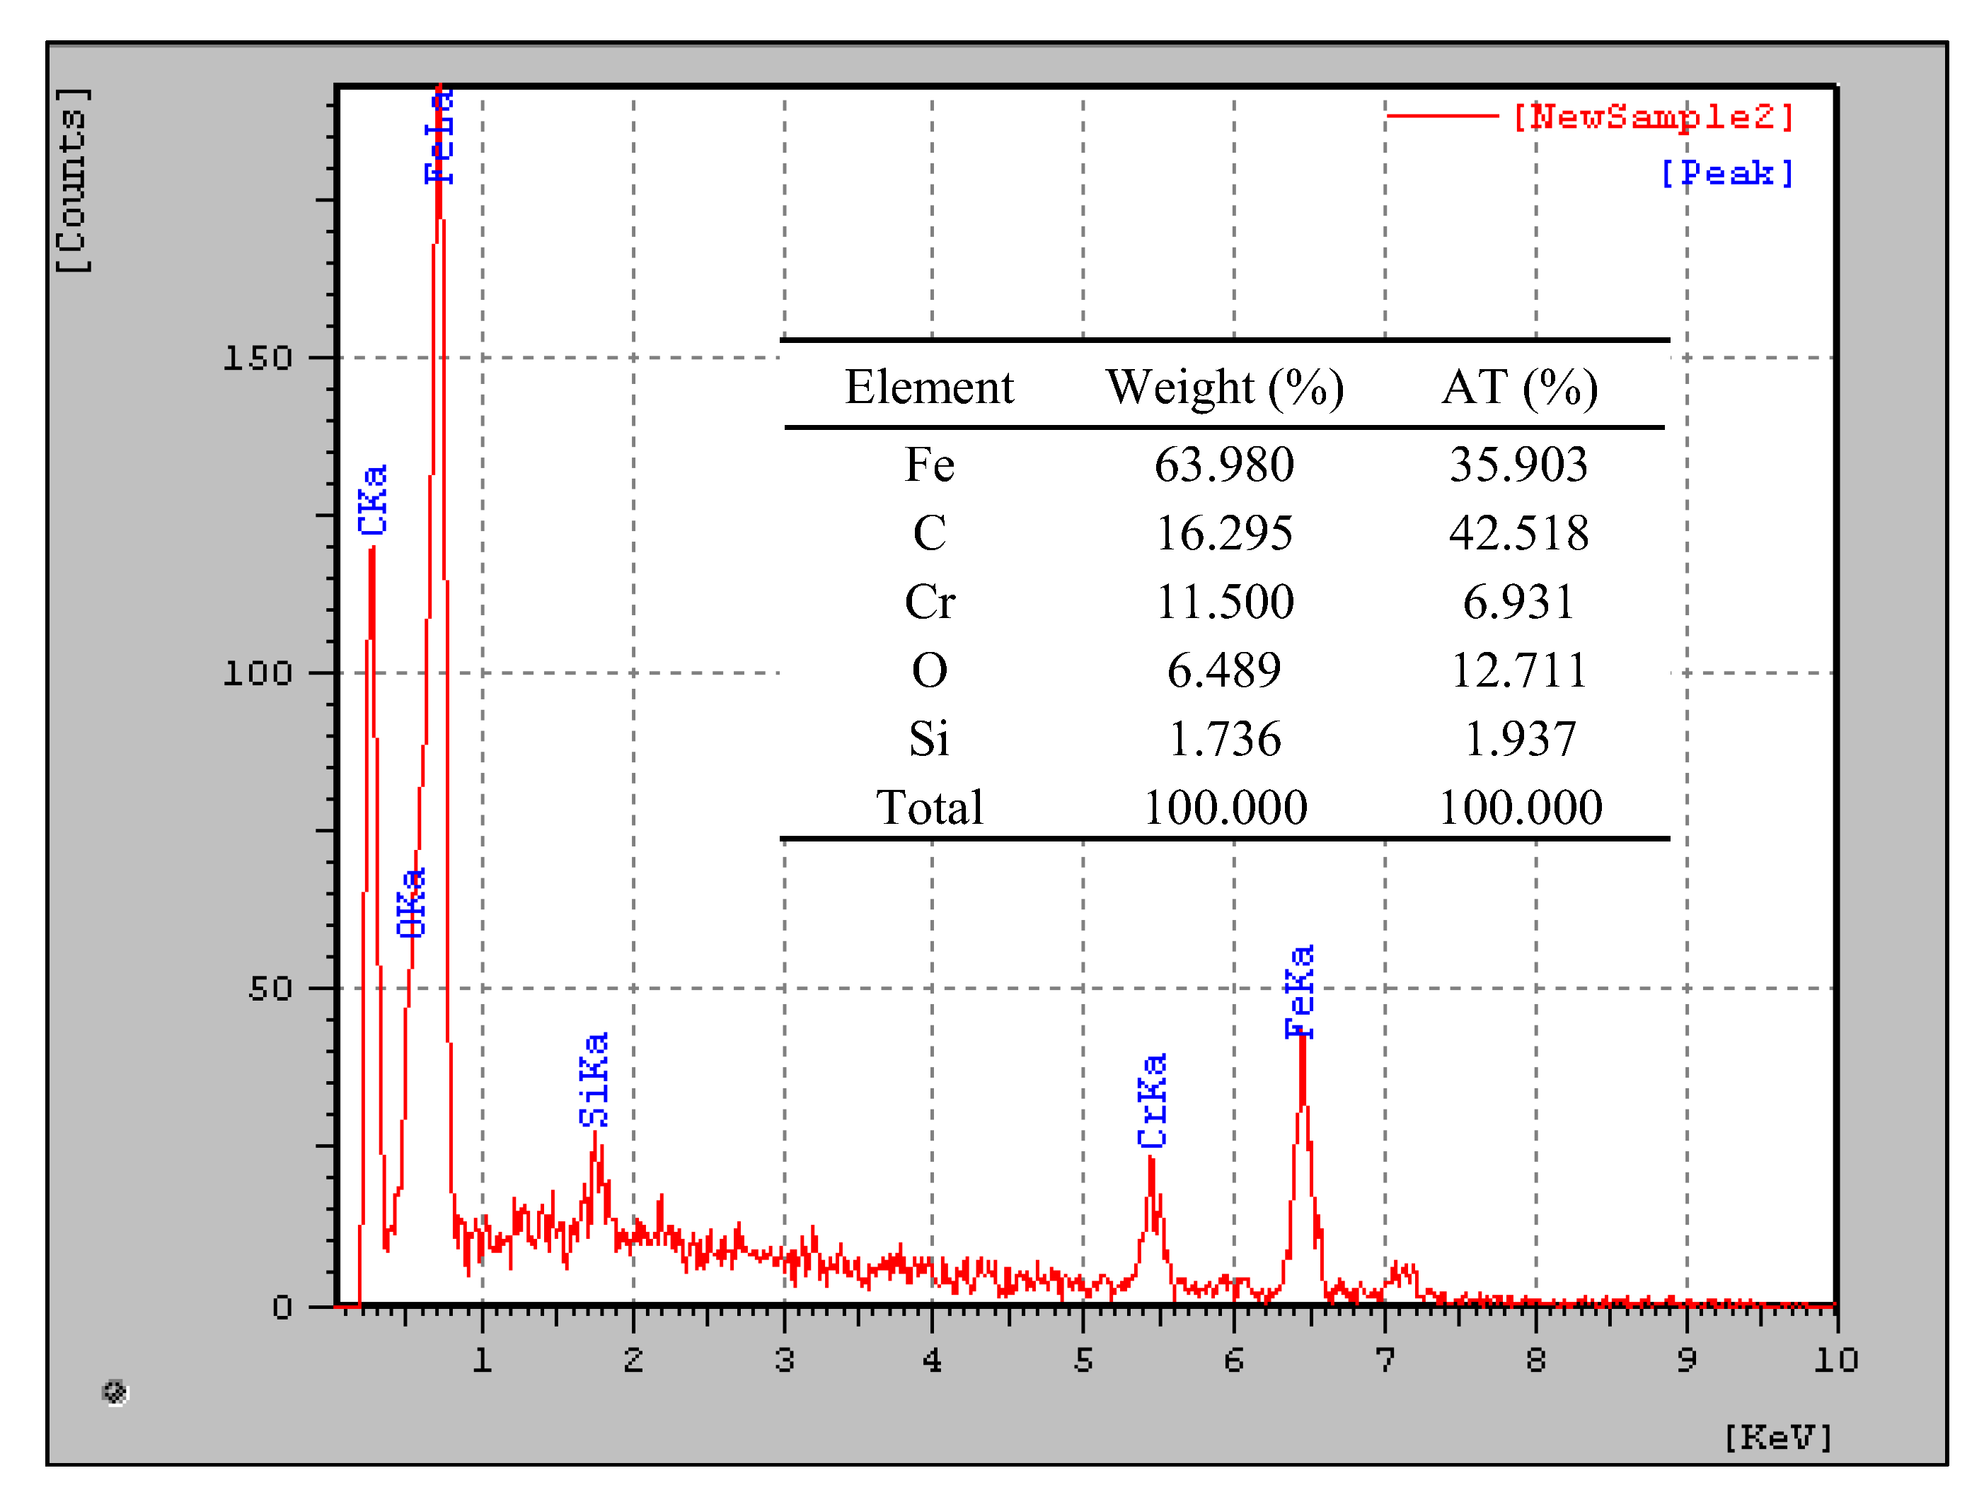Click the Cr row element name

click(x=929, y=602)
